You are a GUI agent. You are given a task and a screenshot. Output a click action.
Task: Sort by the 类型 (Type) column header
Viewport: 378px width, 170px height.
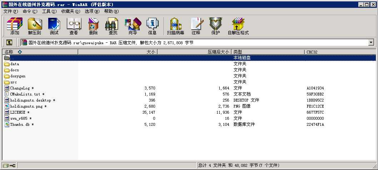[268, 52]
